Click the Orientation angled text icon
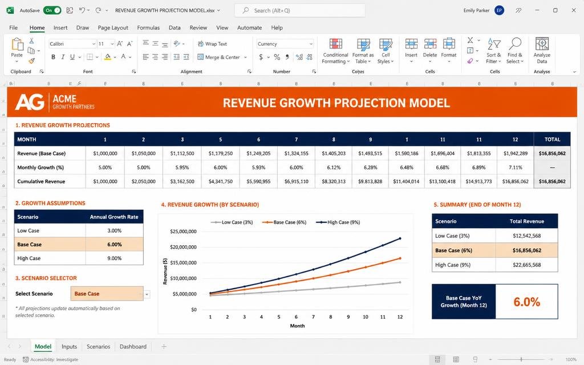Screen dimensions: 584x365 [x=177, y=43]
